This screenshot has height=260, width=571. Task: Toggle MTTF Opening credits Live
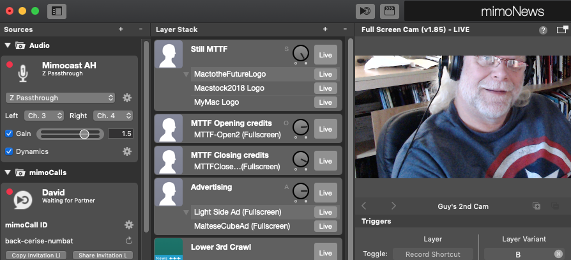pyautogui.click(x=326, y=129)
